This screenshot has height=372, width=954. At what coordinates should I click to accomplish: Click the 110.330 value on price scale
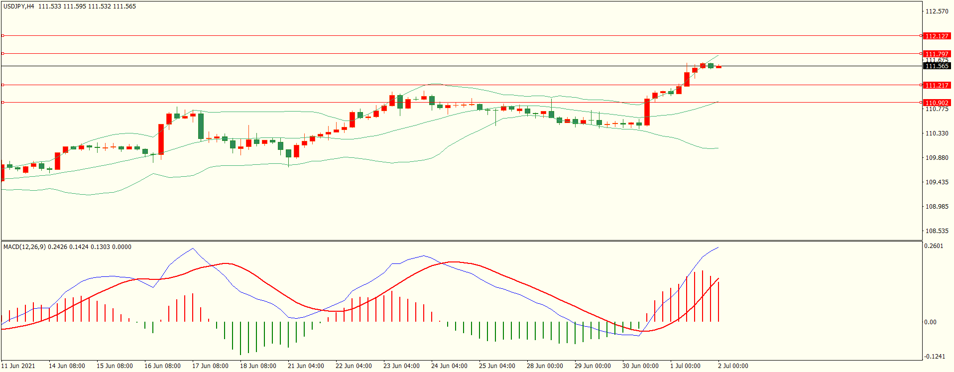(937, 133)
